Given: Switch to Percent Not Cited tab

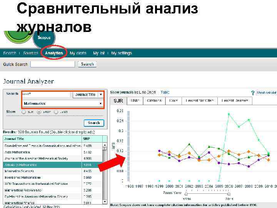Looking at the screenshot, I should tap(200, 101).
